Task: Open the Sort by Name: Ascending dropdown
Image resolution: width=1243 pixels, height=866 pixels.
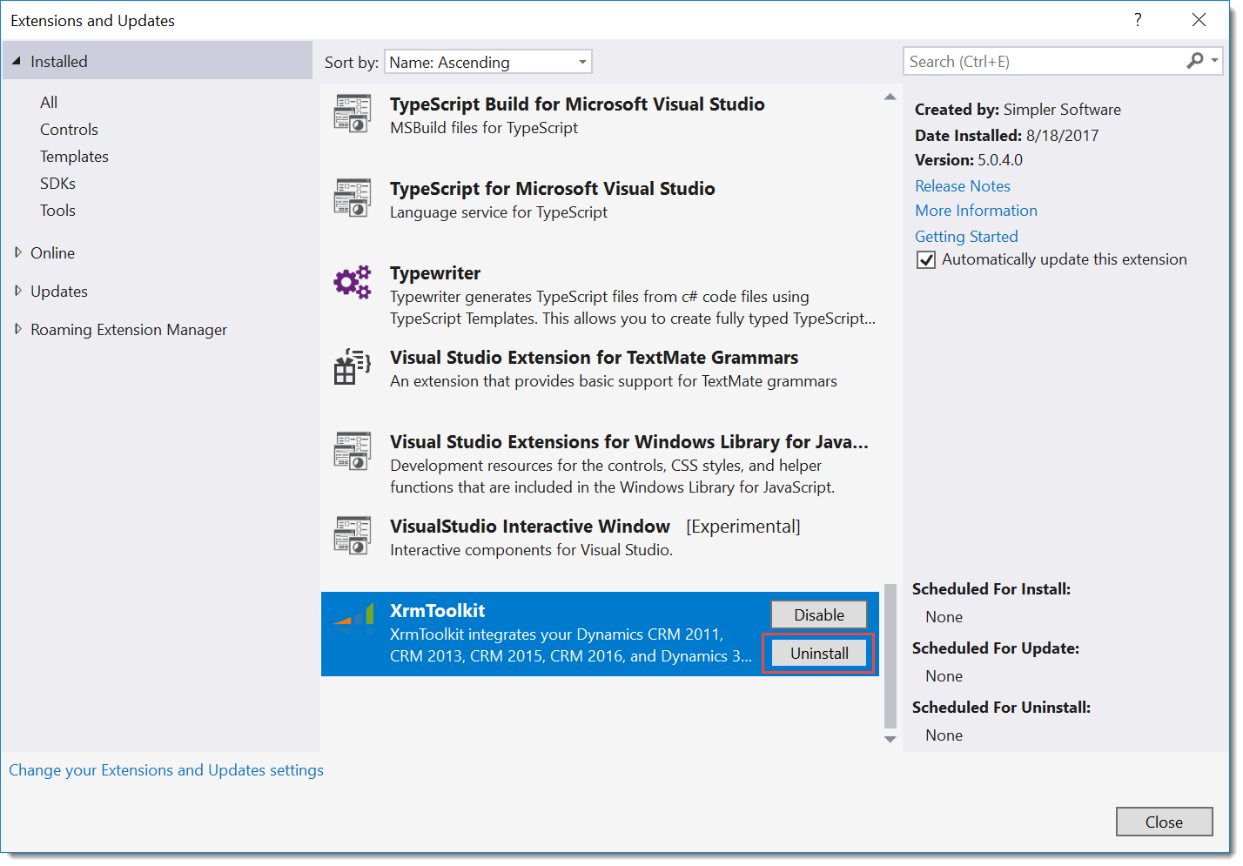Action: click(x=487, y=62)
